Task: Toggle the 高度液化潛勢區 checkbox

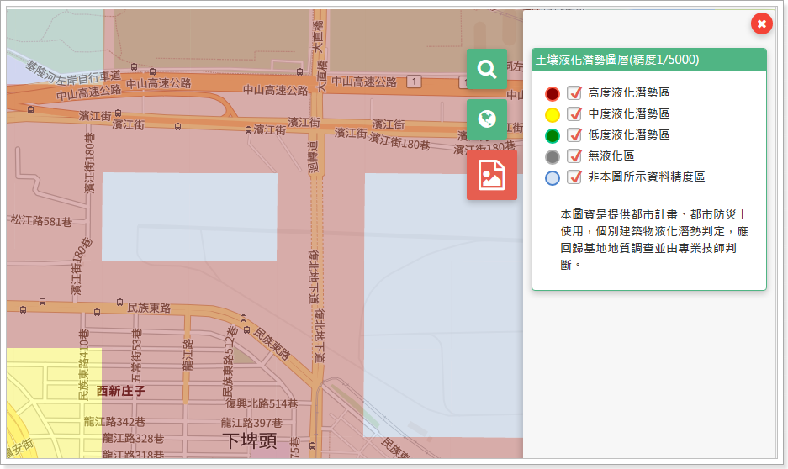Action: coord(575,92)
